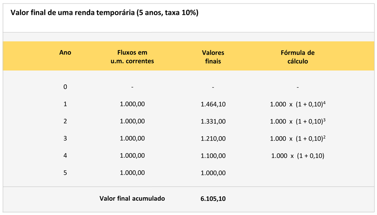Click year 3 in the Ano column
This screenshot has width=377, height=215.
pos(65,139)
